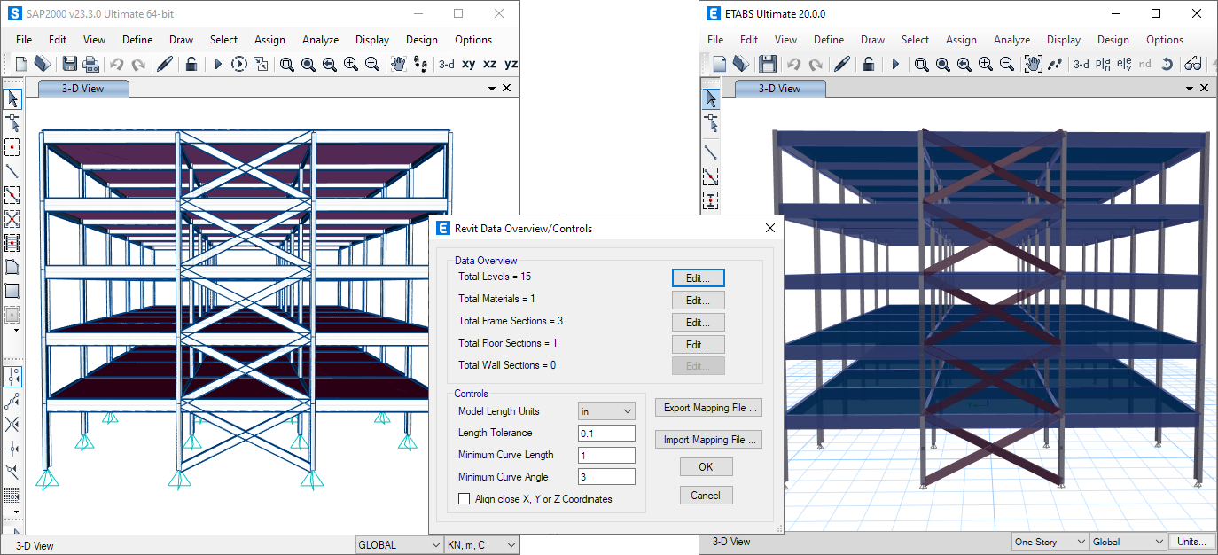The image size is (1218, 555).
Task: Set SAP2000 default 3-d view
Action: [x=447, y=64]
